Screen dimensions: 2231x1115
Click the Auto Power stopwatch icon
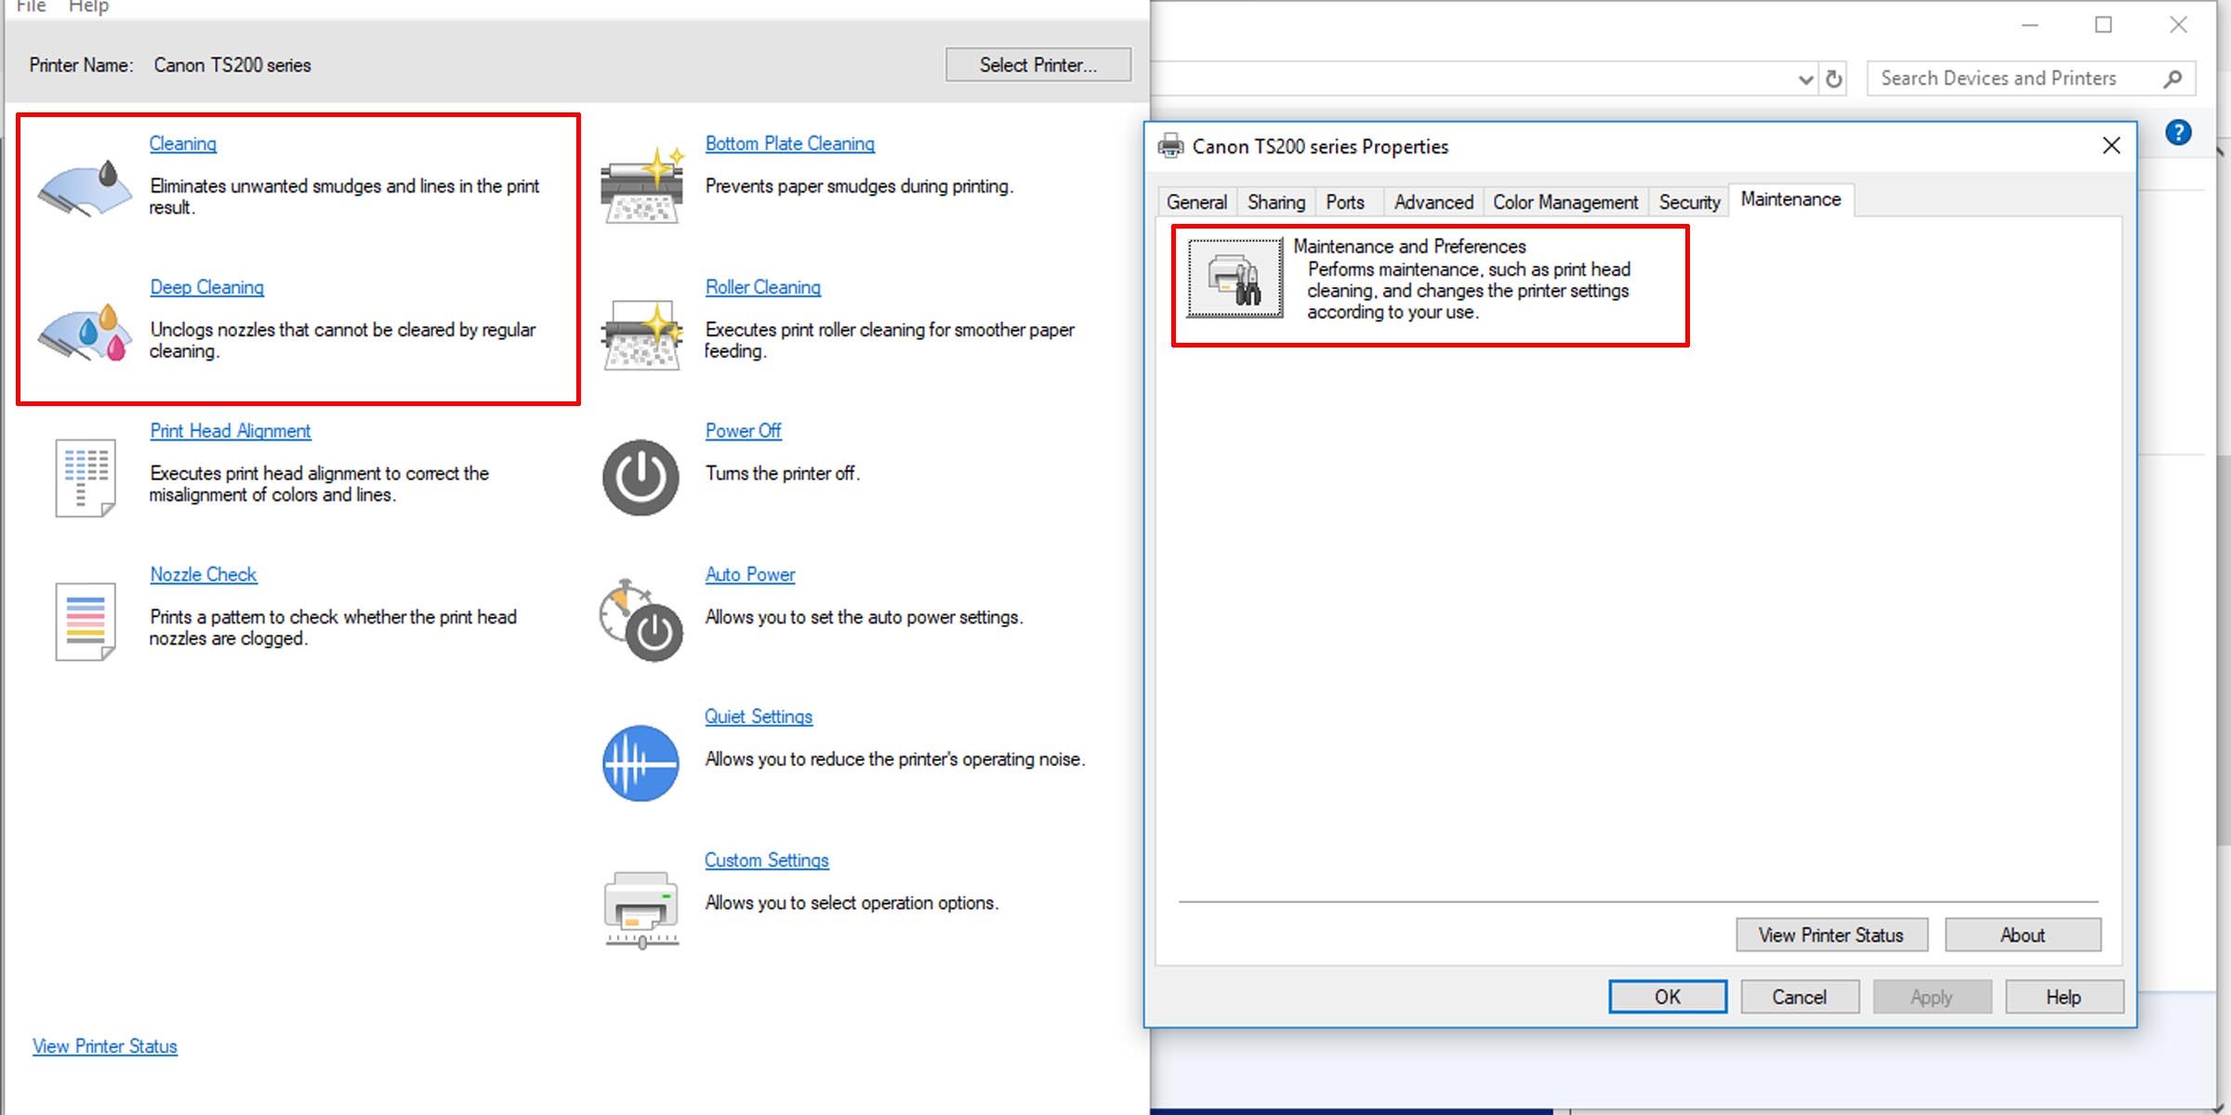click(x=640, y=621)
